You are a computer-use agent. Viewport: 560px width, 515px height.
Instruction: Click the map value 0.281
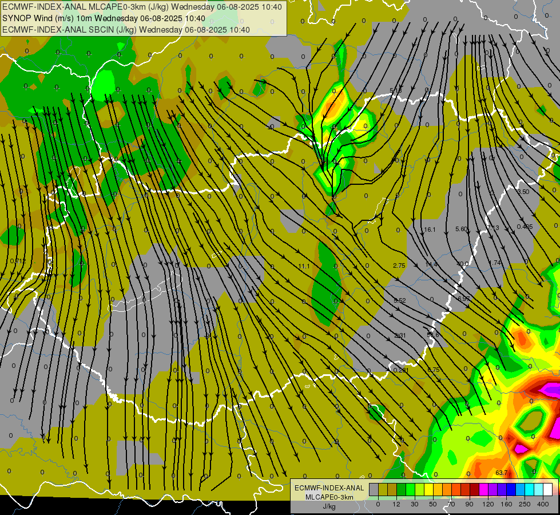coord(401,371)
